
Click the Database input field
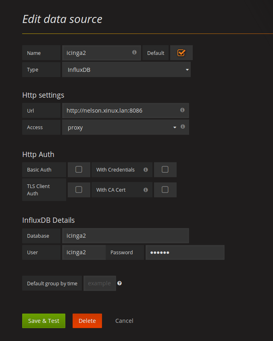click(125, 235)
